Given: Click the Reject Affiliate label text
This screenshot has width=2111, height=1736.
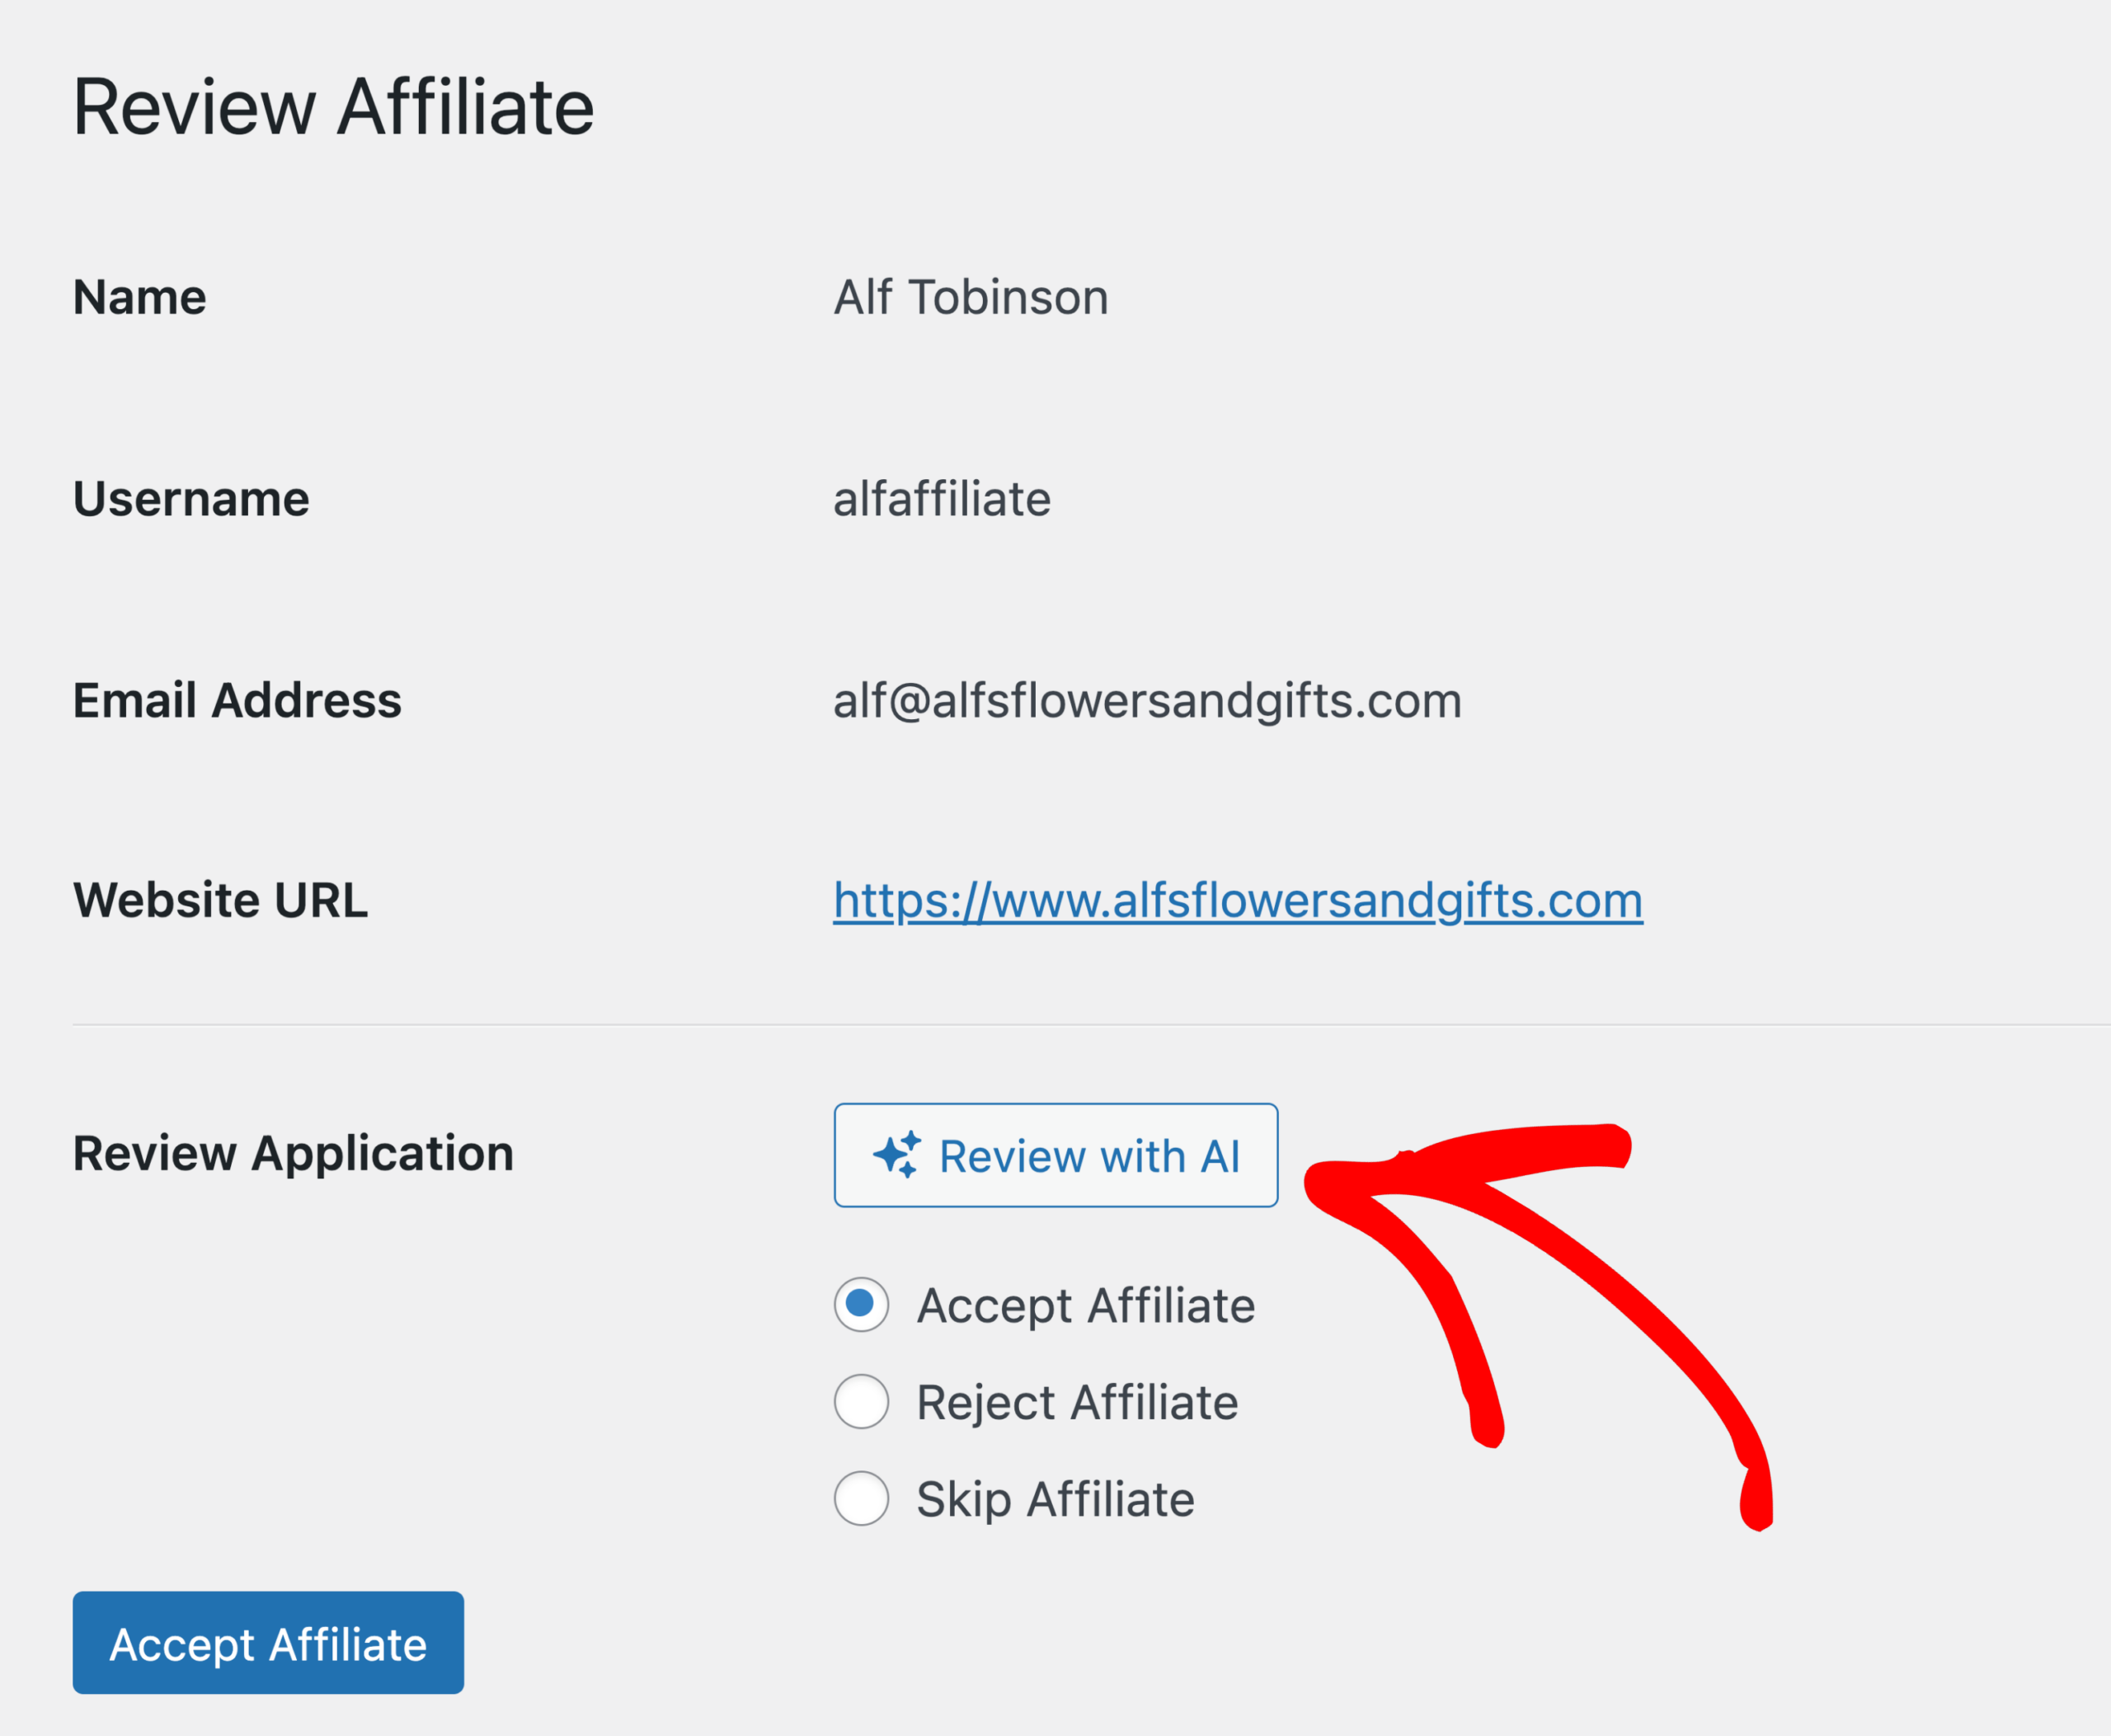Looking at the screenshot, I should (x=1077, y=1402).
